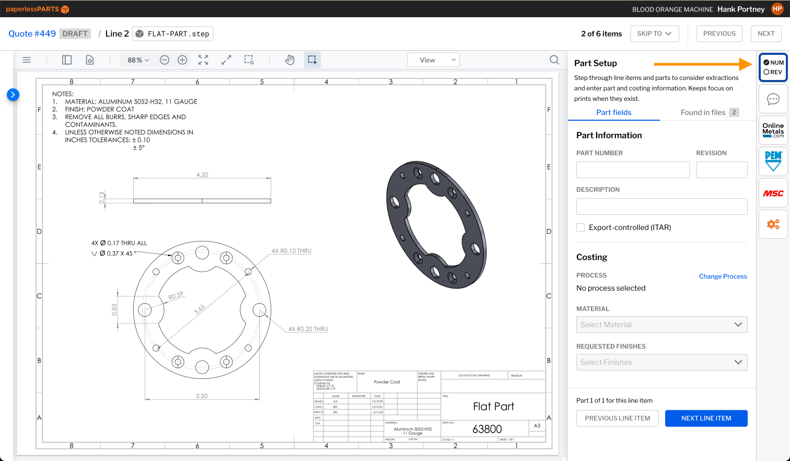Switch to the Found in files tab
Viewport: 790px width, 461px height.
[x=710, y=112]
